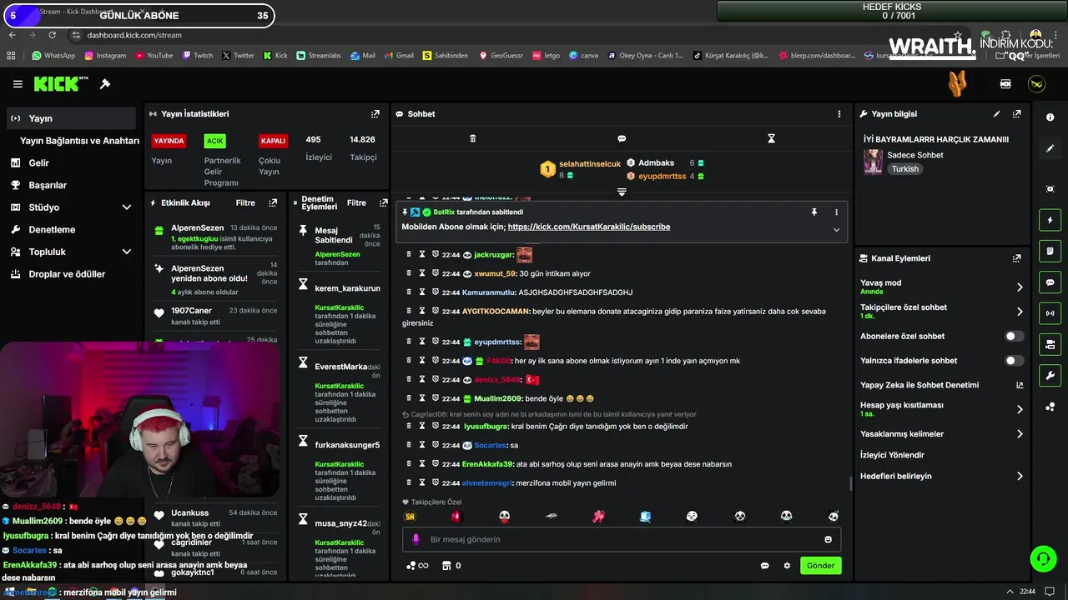Click the chat bubble icon under Sohbet
1068x600 pixels.
tap(622, 138)
